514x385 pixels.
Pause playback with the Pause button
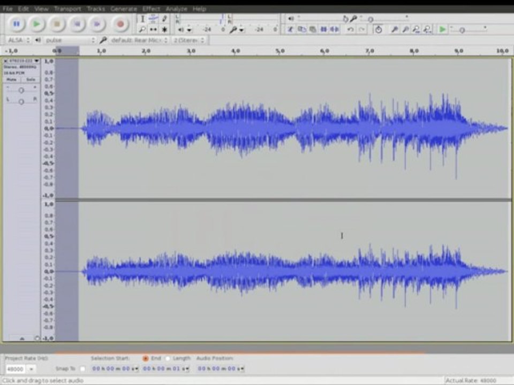pyautogui.click(x=16, y=24)
